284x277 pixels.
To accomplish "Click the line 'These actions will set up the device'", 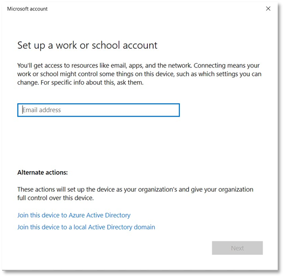I will [x=135, y=190].
